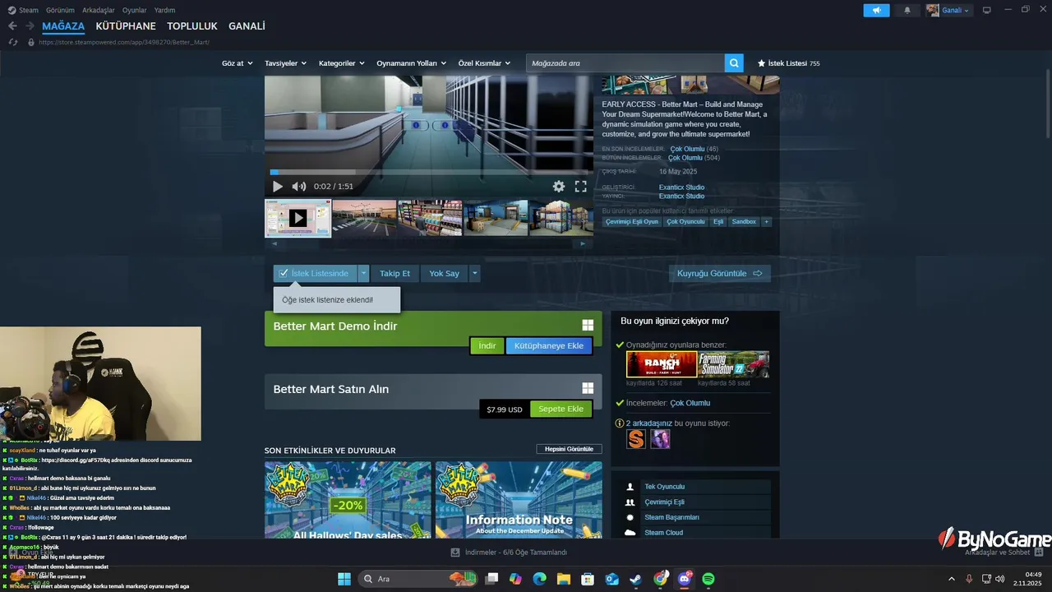Reload the store page

[x=12, y=42]
